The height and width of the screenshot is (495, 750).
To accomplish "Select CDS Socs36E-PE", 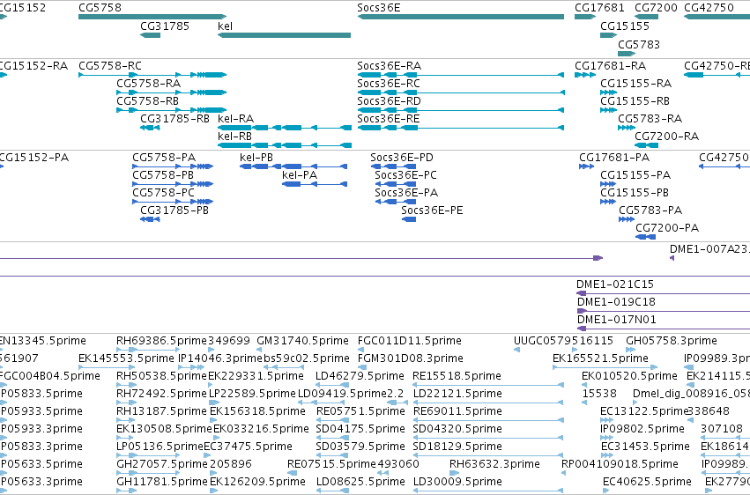I will (409, 219).
